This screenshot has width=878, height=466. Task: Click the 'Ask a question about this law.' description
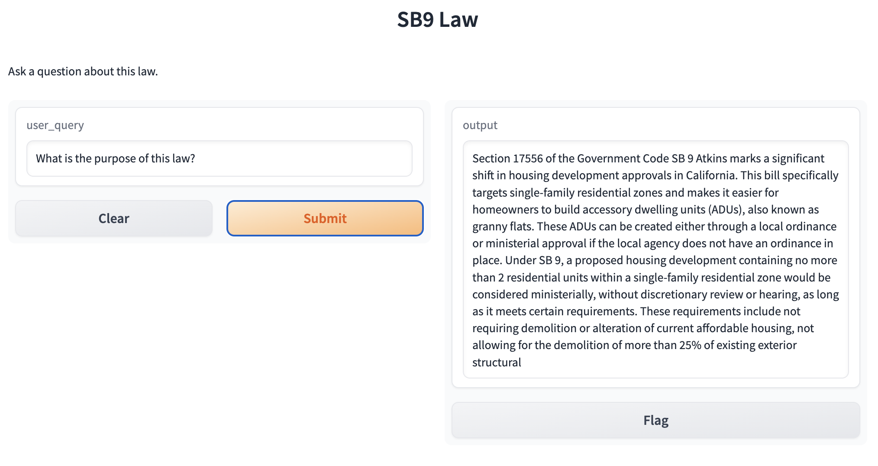click(83, 71)
